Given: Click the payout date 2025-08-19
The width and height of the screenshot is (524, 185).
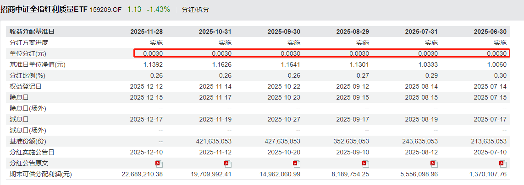Looking at the screenshot, I should point(421,119).
